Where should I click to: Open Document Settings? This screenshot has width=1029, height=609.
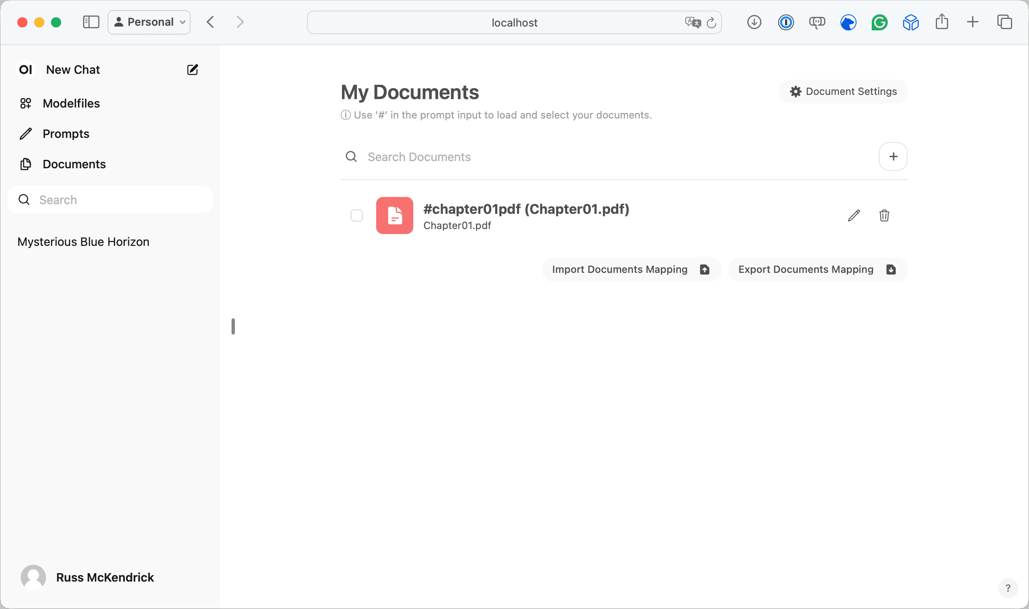[x=843, y=92]
